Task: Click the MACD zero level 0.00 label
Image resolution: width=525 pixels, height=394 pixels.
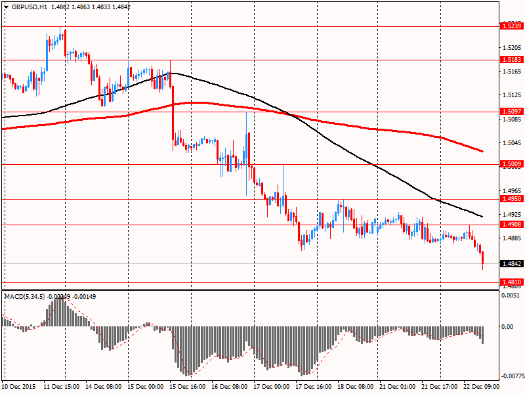Action: (x=507, y=326)
